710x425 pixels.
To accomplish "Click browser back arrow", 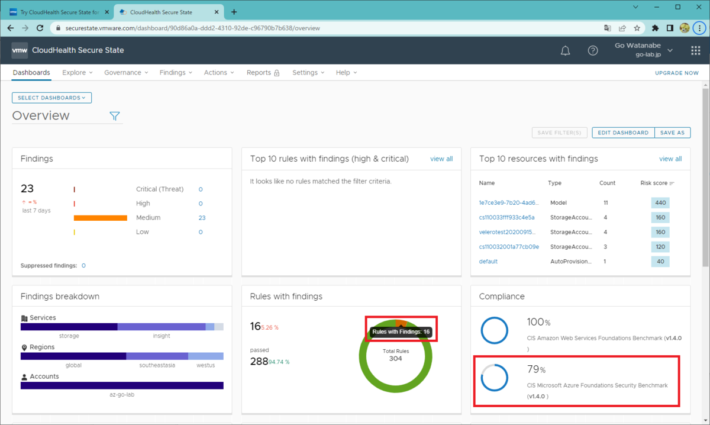I will point(10,28).
